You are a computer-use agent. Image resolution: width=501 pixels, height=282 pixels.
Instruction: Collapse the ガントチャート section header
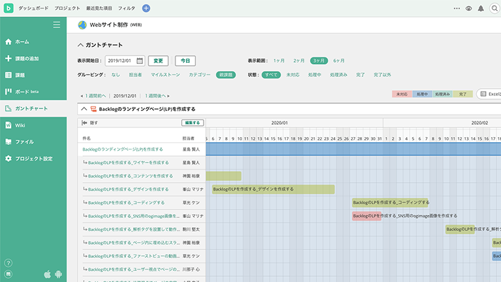coord(80,45)
